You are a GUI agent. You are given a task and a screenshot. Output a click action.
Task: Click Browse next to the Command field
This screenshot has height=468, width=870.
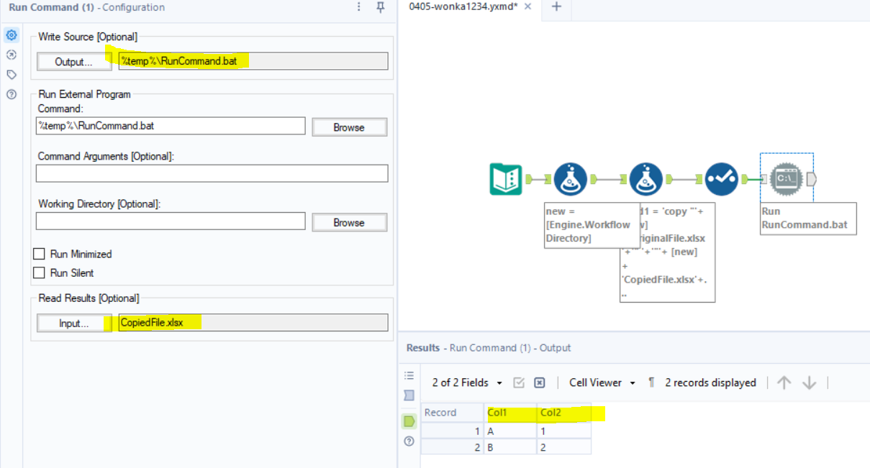(349, 126)
